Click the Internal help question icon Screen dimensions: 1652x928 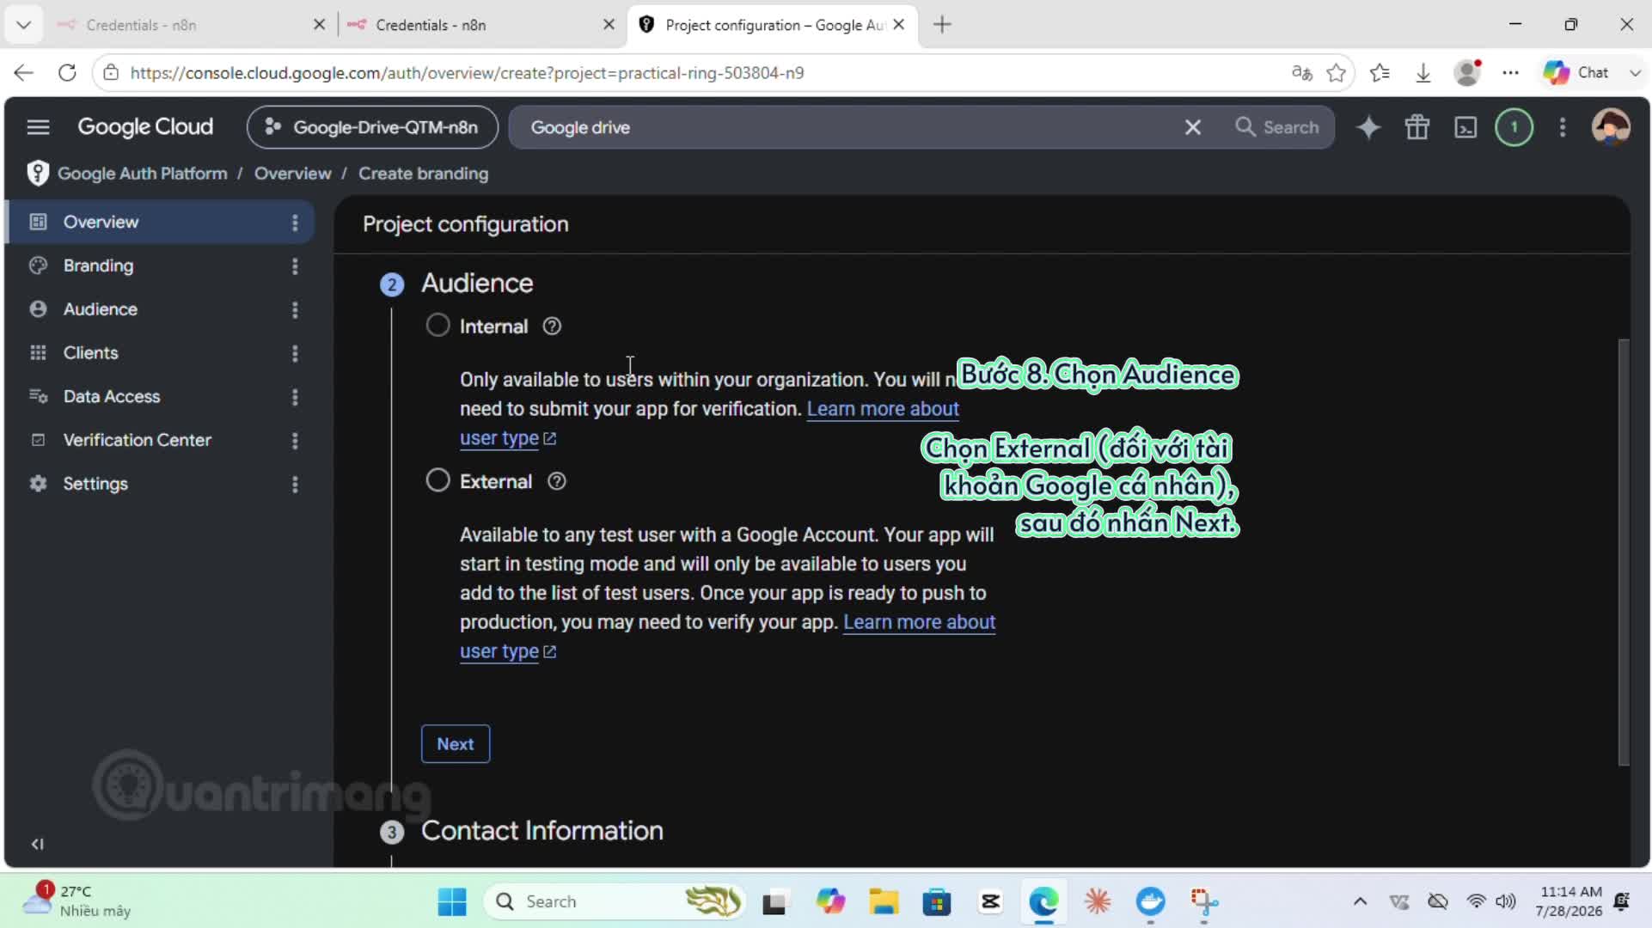[552, 327]
